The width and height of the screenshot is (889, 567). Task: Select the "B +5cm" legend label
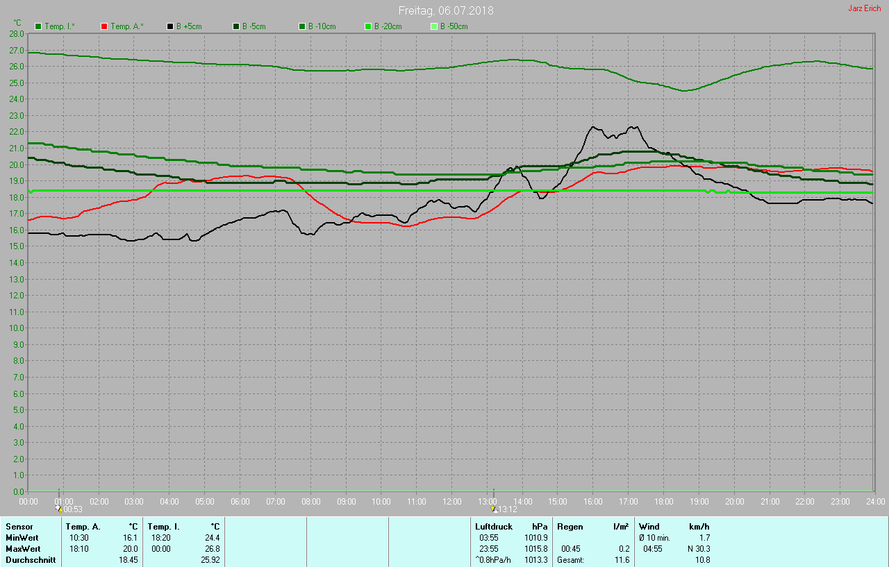pyautogui.click(x=189, y=26)
